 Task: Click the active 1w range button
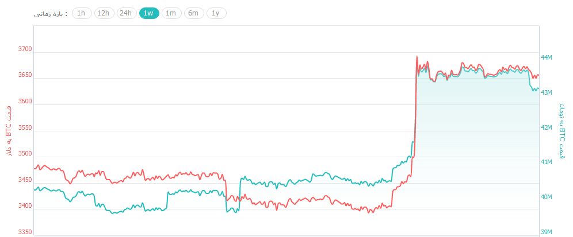(148, 13)
